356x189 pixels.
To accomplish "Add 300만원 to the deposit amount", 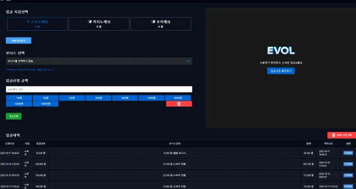I will 178,98.
